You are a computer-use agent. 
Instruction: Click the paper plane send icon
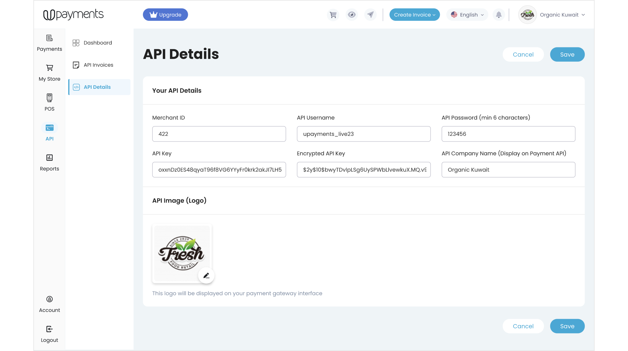coord(370,15)
